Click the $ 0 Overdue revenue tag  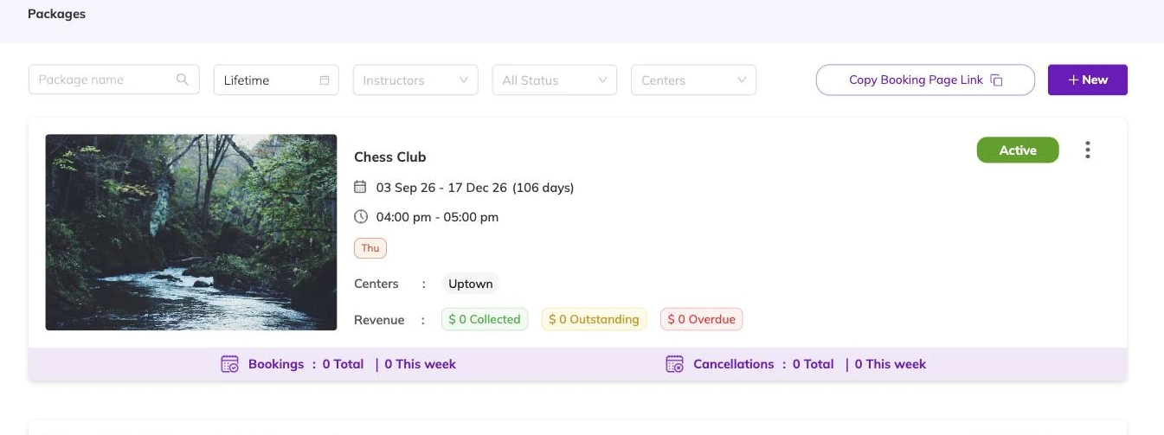click(x=702, y=319)
